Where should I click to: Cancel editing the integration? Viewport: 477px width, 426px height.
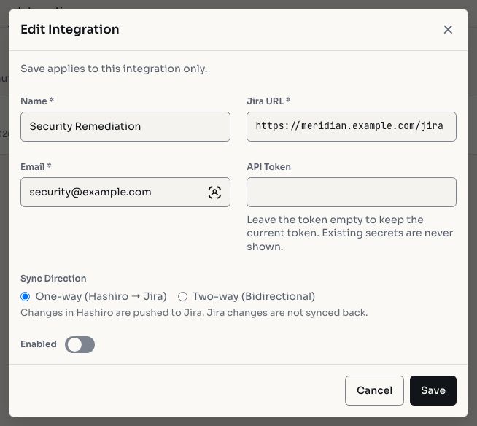[374, 390]
